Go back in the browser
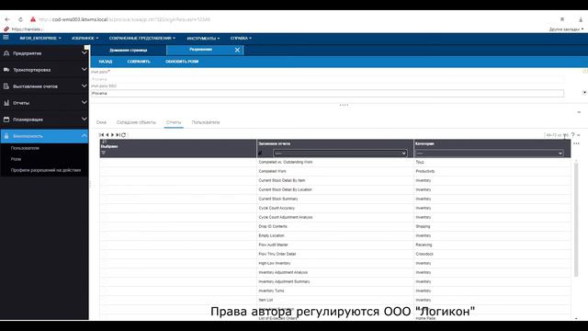This screenshot has width=588, height=331. tap(7, 19)
